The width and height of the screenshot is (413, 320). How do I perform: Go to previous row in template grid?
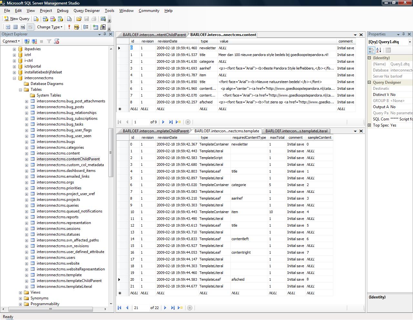click(x=127, y=308)
